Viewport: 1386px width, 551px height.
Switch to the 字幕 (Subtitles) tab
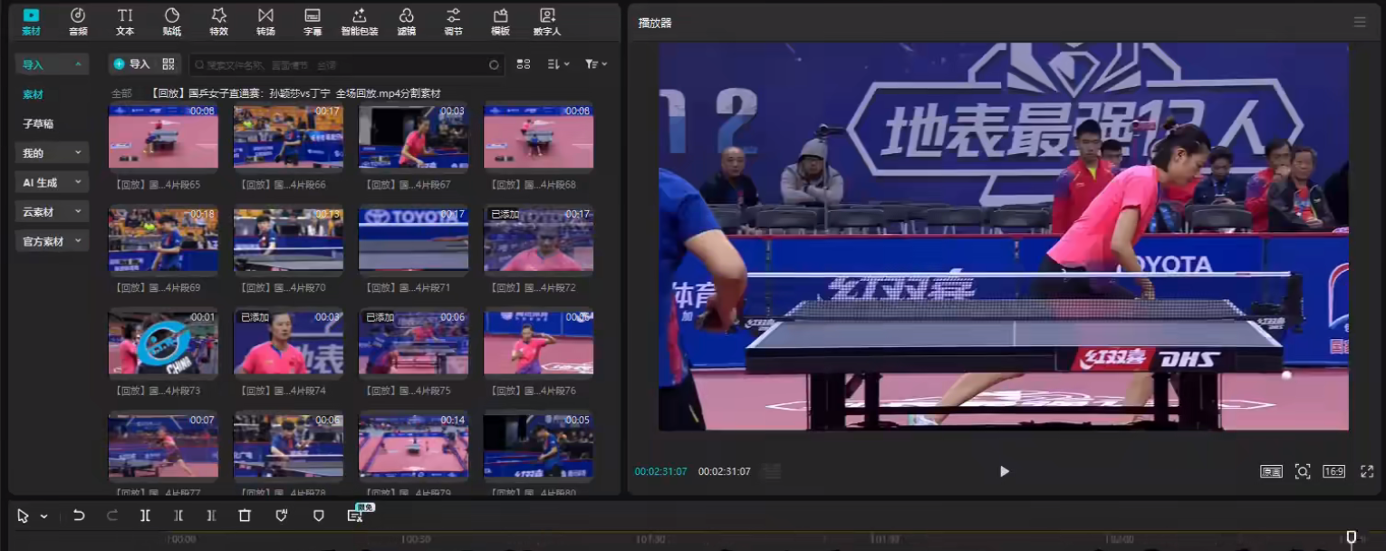313,22
